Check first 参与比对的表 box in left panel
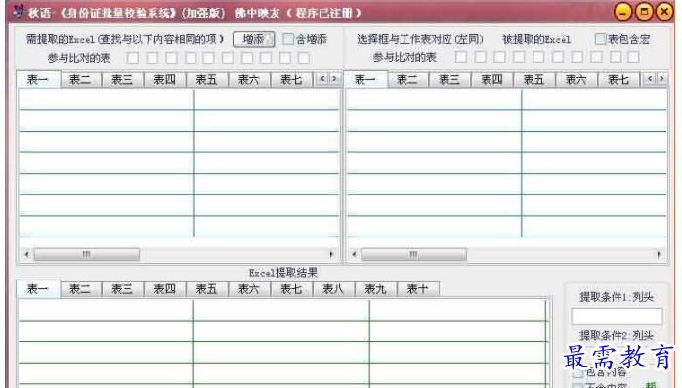 [133, 58]
